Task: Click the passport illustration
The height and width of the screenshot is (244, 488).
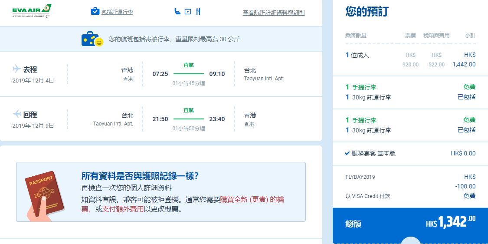Action: click(x=45, y=196)
